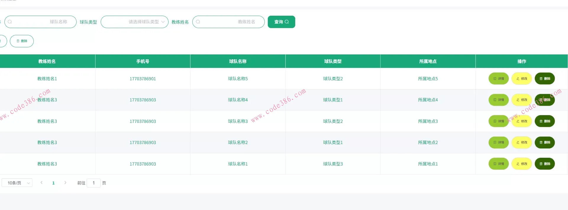Edit the 球队名称3 row with 修改
568x210 pixels.
[522, 121]
